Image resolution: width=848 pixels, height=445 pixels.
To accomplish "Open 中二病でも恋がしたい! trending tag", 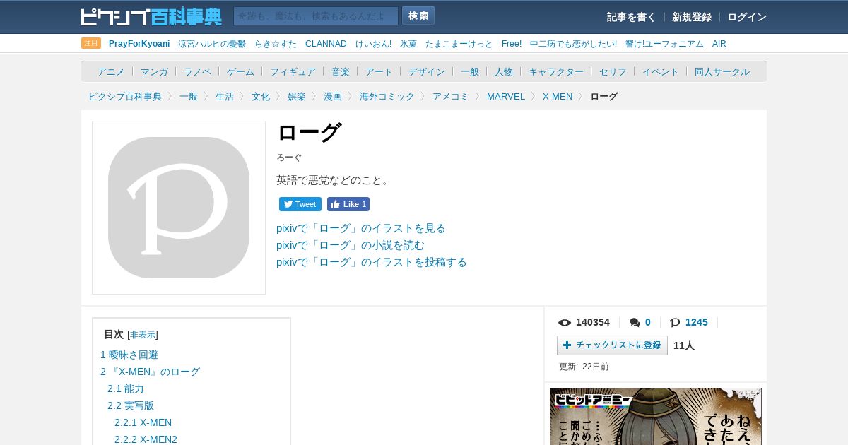I will [573, 44].
